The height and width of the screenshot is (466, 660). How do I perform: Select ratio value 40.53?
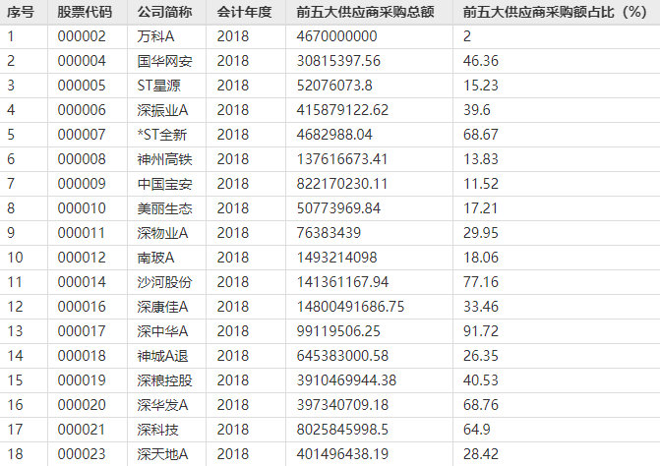(x=481, y=380)
